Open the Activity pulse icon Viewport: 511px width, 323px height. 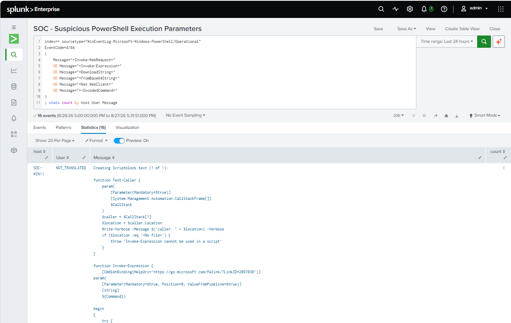(396, 9)
